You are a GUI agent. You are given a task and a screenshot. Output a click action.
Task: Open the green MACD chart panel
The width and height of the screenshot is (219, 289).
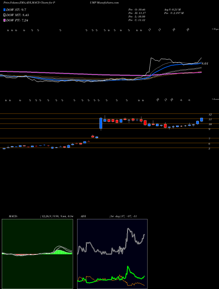click(x=37, y=254)
